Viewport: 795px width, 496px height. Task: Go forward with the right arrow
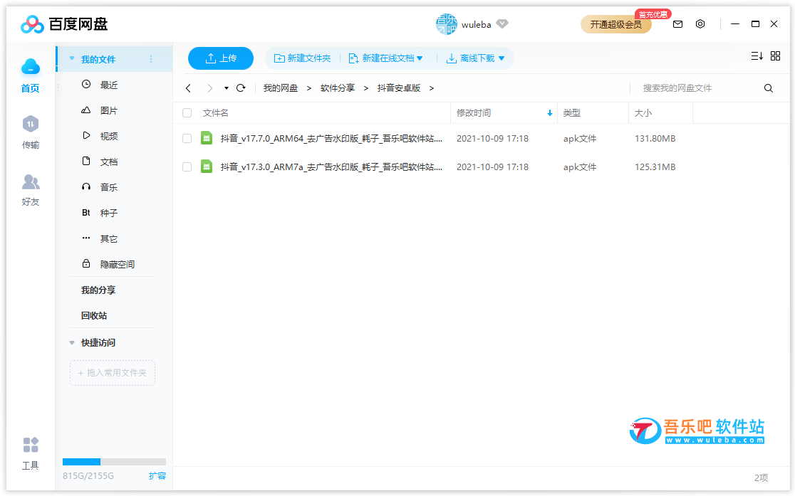210,88
